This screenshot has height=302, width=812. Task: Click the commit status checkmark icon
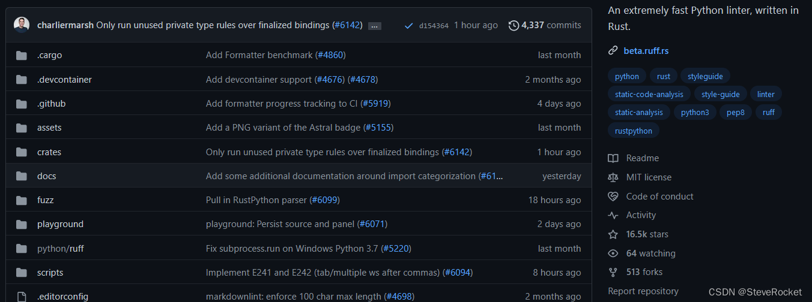coord(409,25)
